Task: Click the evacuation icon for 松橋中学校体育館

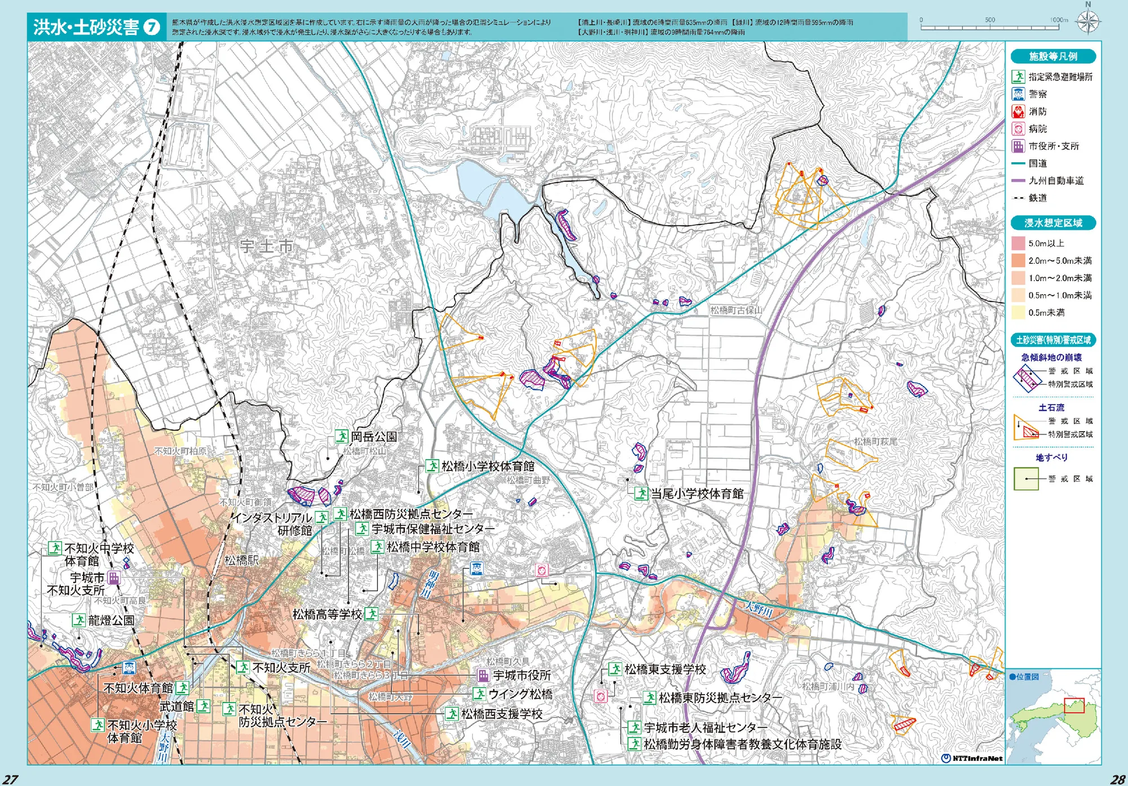Action: click(377, 547)
